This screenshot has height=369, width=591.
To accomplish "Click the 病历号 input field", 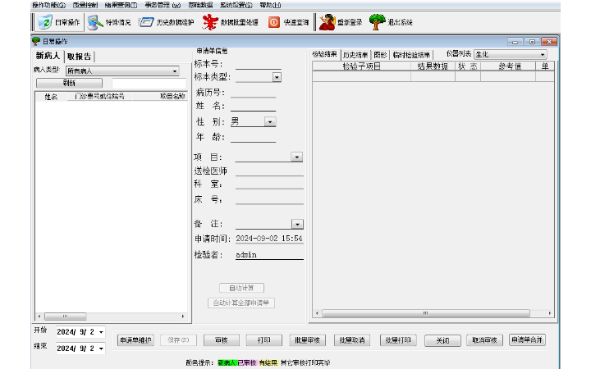I will tap(254, 93).
